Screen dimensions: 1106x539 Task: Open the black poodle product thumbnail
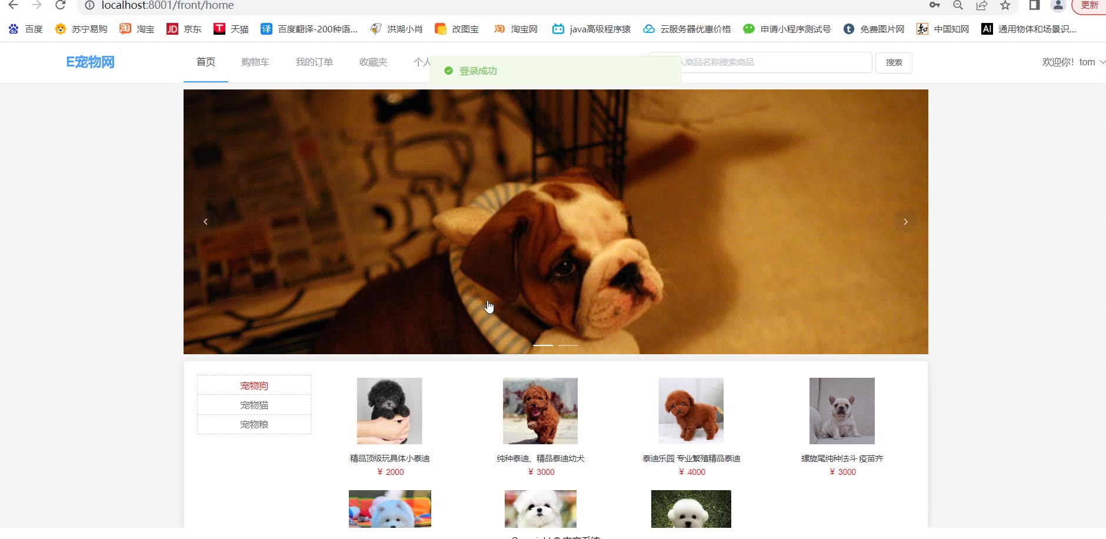pos(389,411)
